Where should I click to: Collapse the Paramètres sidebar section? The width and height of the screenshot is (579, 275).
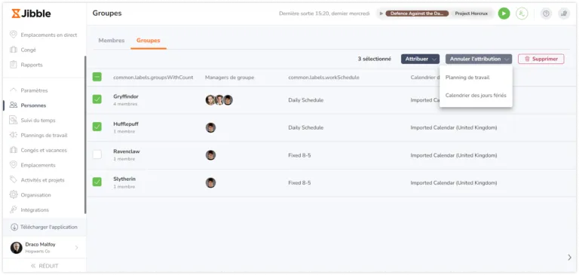tap(29, 90)
